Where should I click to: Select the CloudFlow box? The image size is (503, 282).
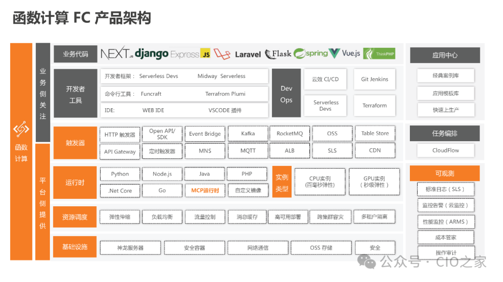pos(446,151)
